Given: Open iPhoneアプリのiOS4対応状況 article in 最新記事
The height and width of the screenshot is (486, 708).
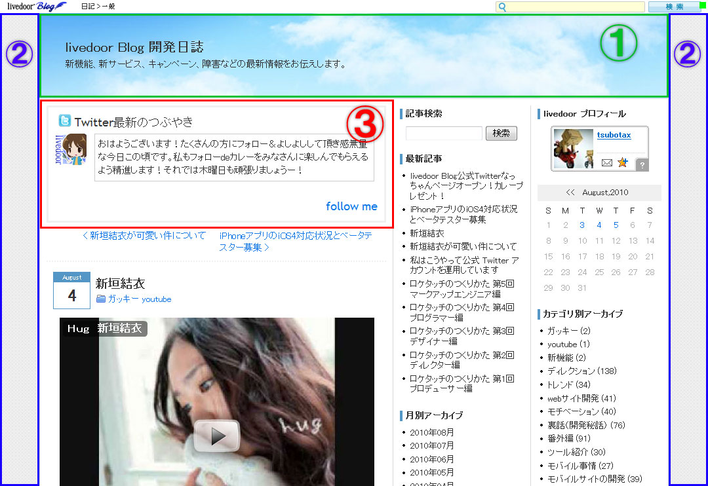Looking at the screenshot, I should click(463, 214).
